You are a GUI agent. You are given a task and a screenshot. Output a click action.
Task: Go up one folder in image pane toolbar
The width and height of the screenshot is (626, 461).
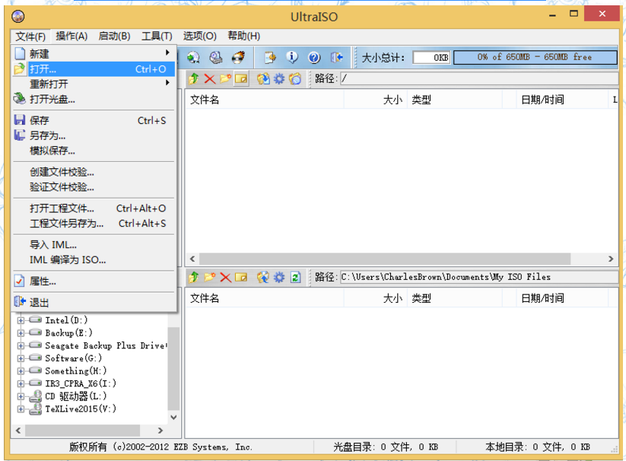click(194, 78)
